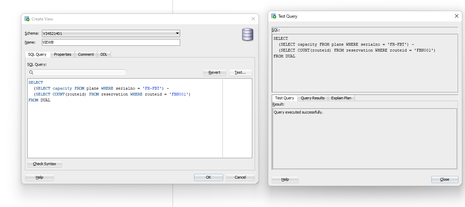This screenshot has height=207, width=465.
Task: Click the Create View window title icon
Action: coord(27,19)
